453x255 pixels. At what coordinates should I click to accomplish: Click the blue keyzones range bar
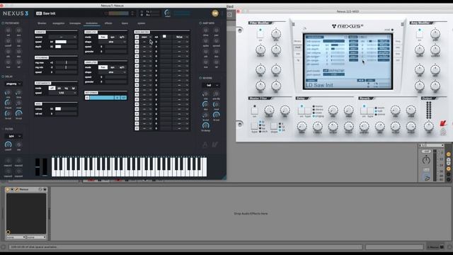pos(102,98)
